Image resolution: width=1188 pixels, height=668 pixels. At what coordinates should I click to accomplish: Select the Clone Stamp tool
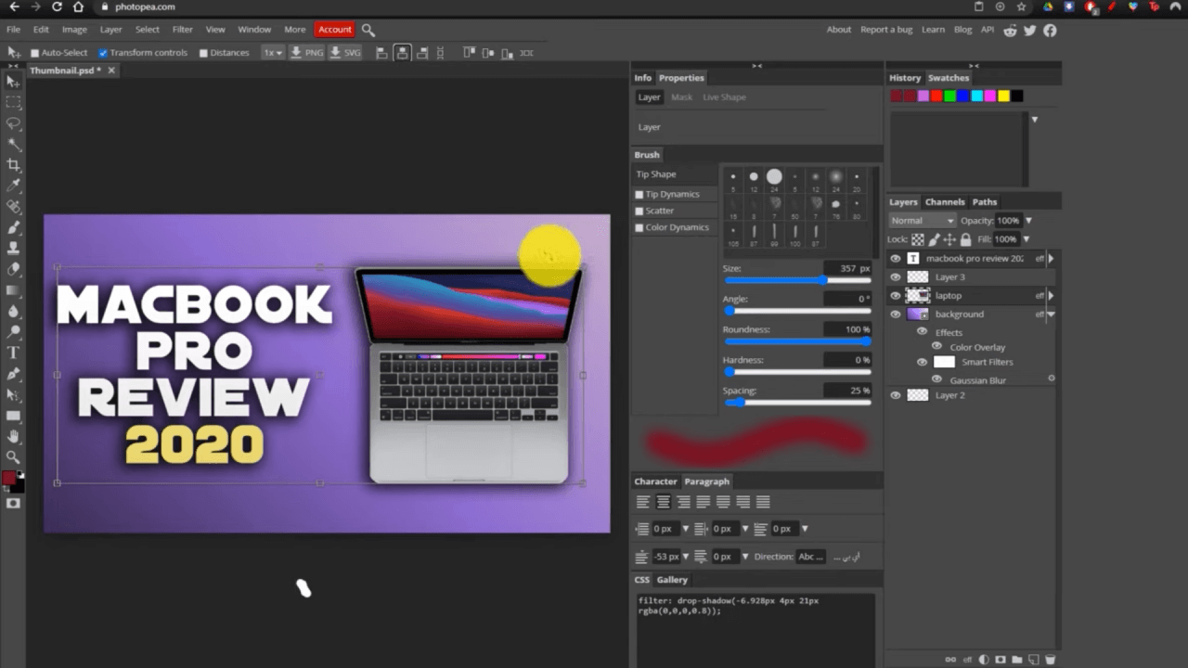point(14,249)
